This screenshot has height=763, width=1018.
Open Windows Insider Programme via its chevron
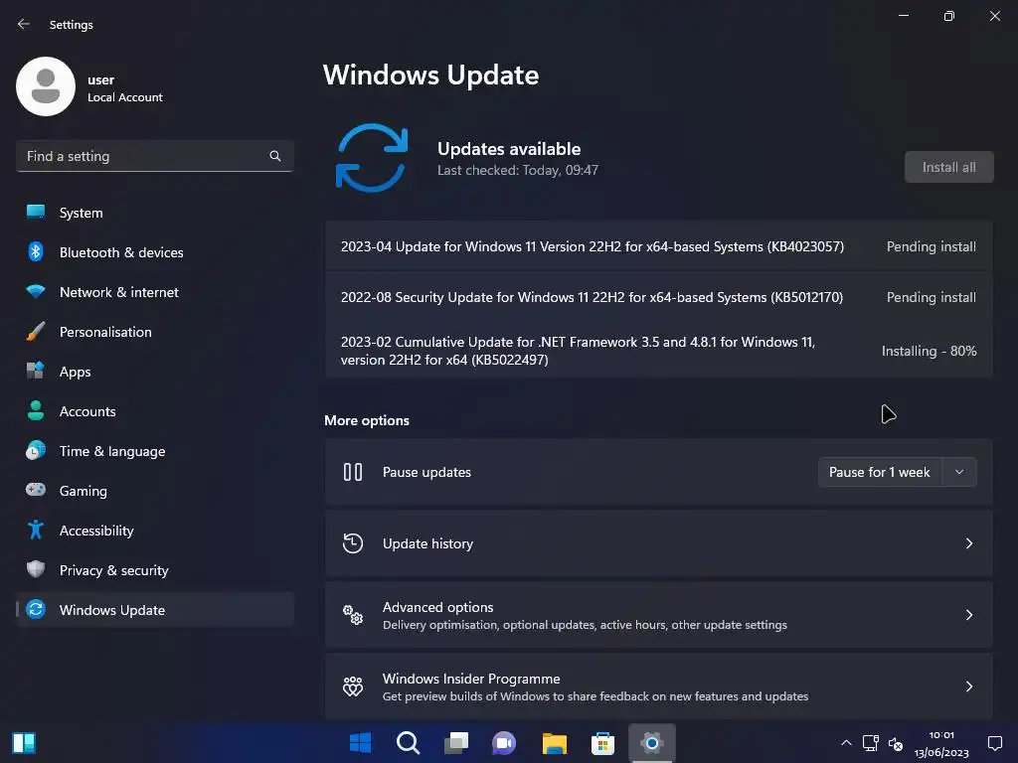tap(969, 686)
